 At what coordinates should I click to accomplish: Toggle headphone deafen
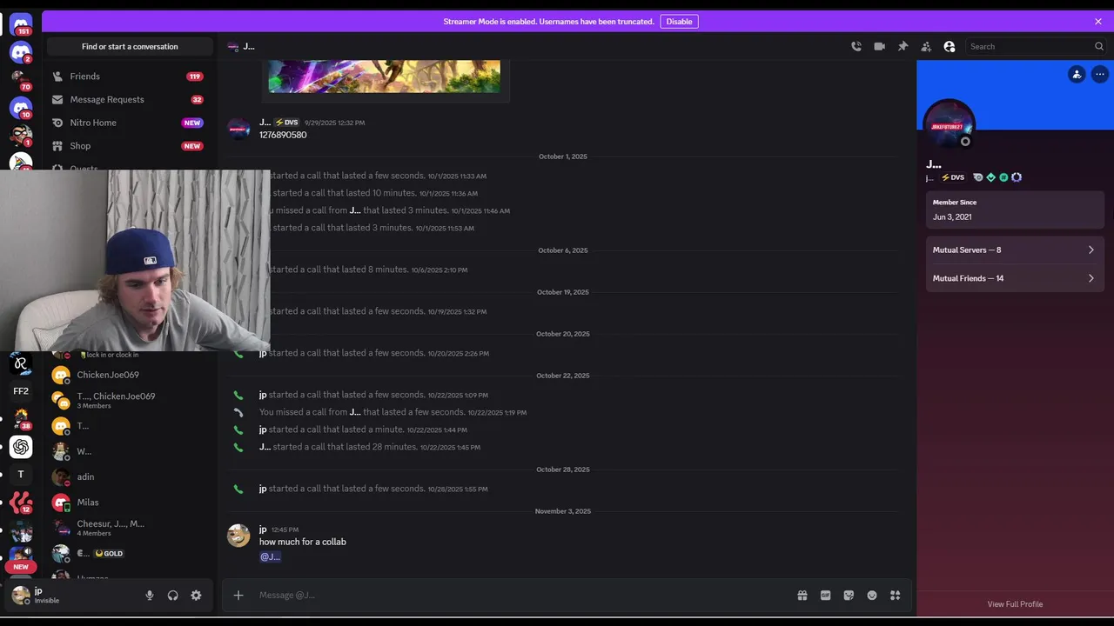(172, 596)
